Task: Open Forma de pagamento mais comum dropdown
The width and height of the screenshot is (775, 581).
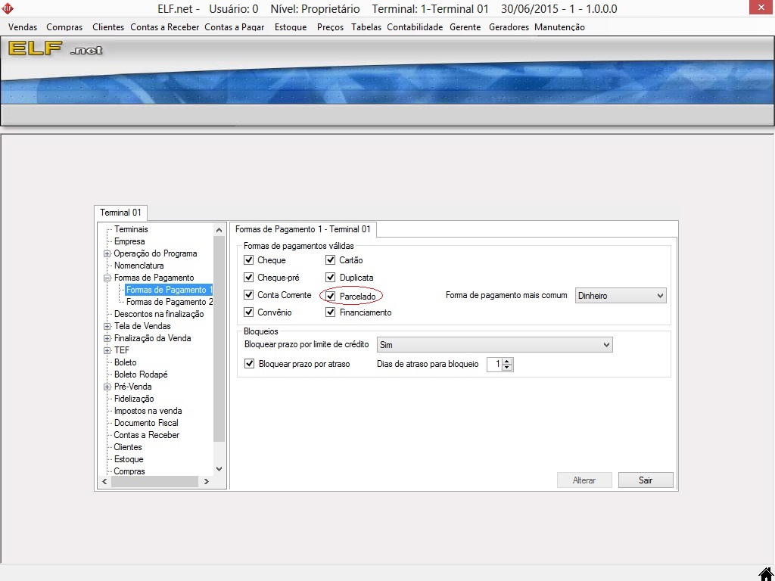Action: coord(659,296)
